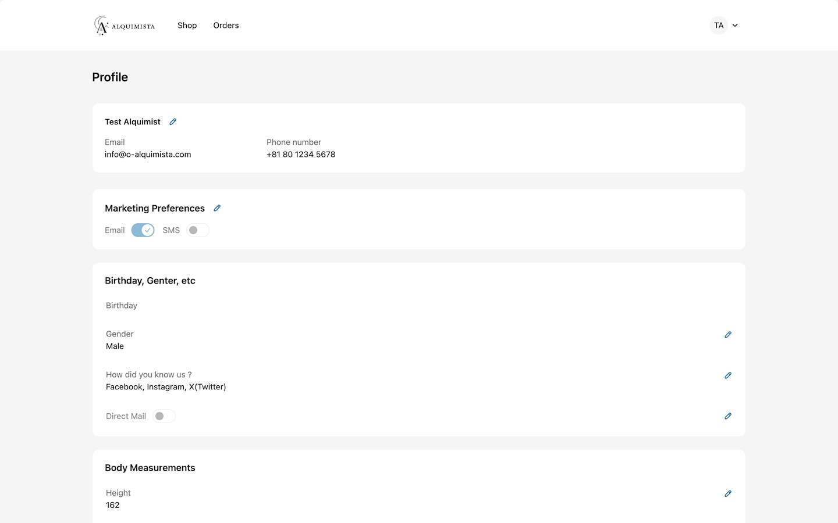This screenshot has height=523, width=838.
Task: Click the Gender value Male
Action: pyautogui.click(x=115, y=346)
